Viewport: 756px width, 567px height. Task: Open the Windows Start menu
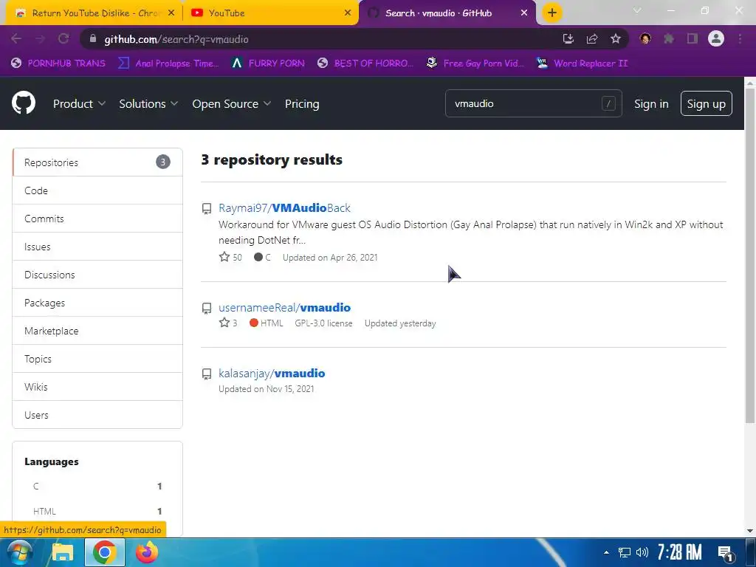click(19, 552)
